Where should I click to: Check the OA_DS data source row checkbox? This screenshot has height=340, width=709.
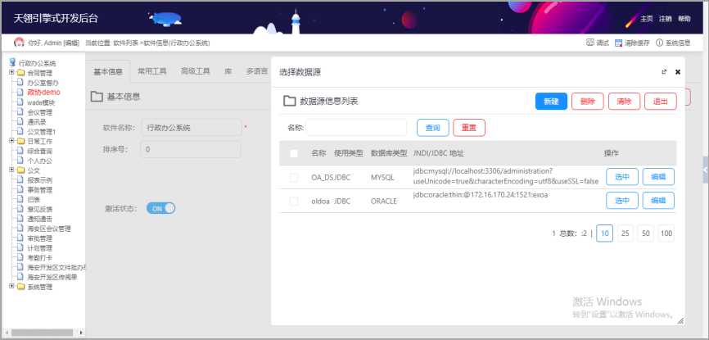(294, 177)
